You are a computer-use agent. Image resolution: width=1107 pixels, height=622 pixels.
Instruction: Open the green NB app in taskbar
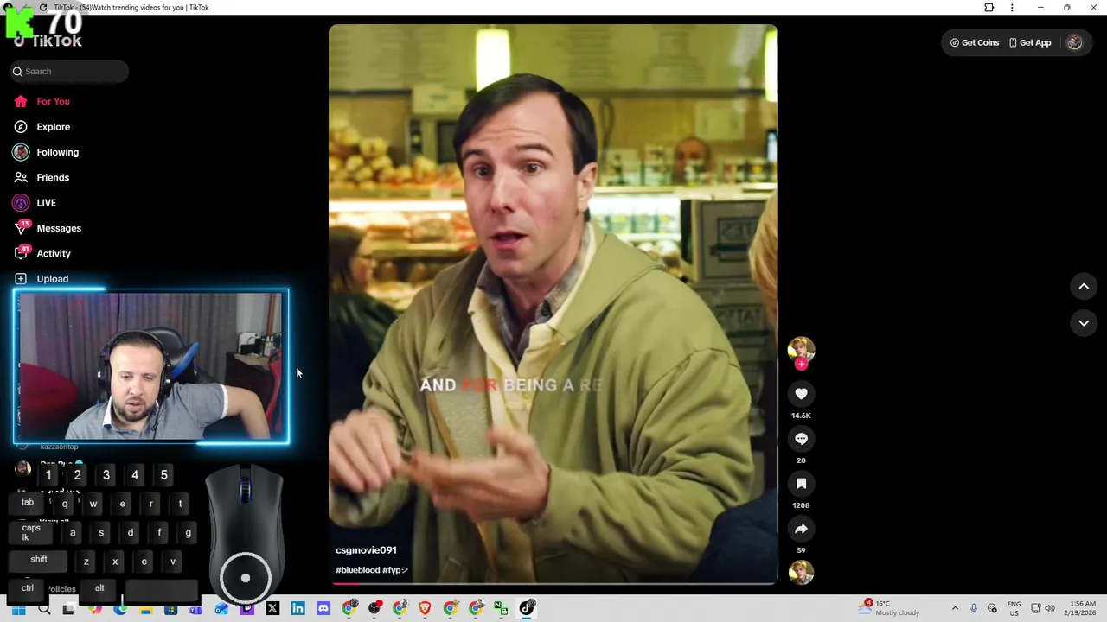(x=501, y=608)
